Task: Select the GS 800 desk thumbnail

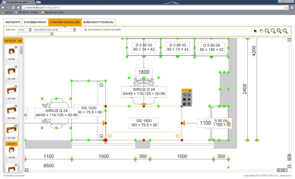Action: coord(11,51)
